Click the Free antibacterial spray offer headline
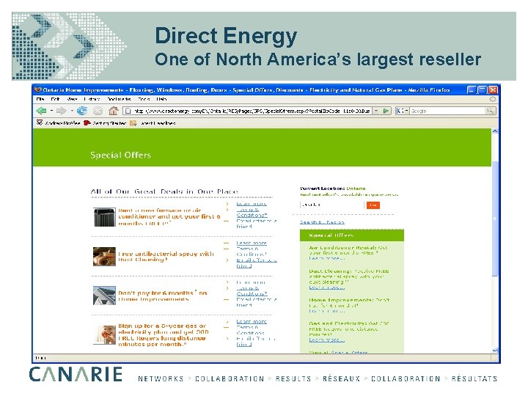The height and width of the screenshot is (396, 528). [166, 257]
